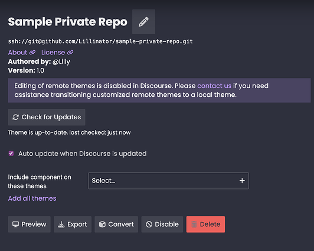Click the Disable button
This screenshot has height=251, width=314.
tap(162, 224)
